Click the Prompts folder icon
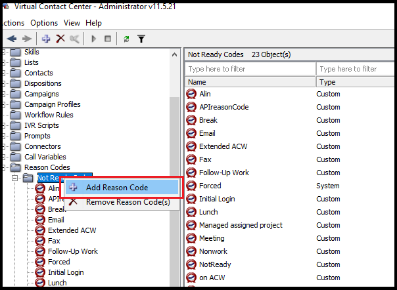 (15, 136)
